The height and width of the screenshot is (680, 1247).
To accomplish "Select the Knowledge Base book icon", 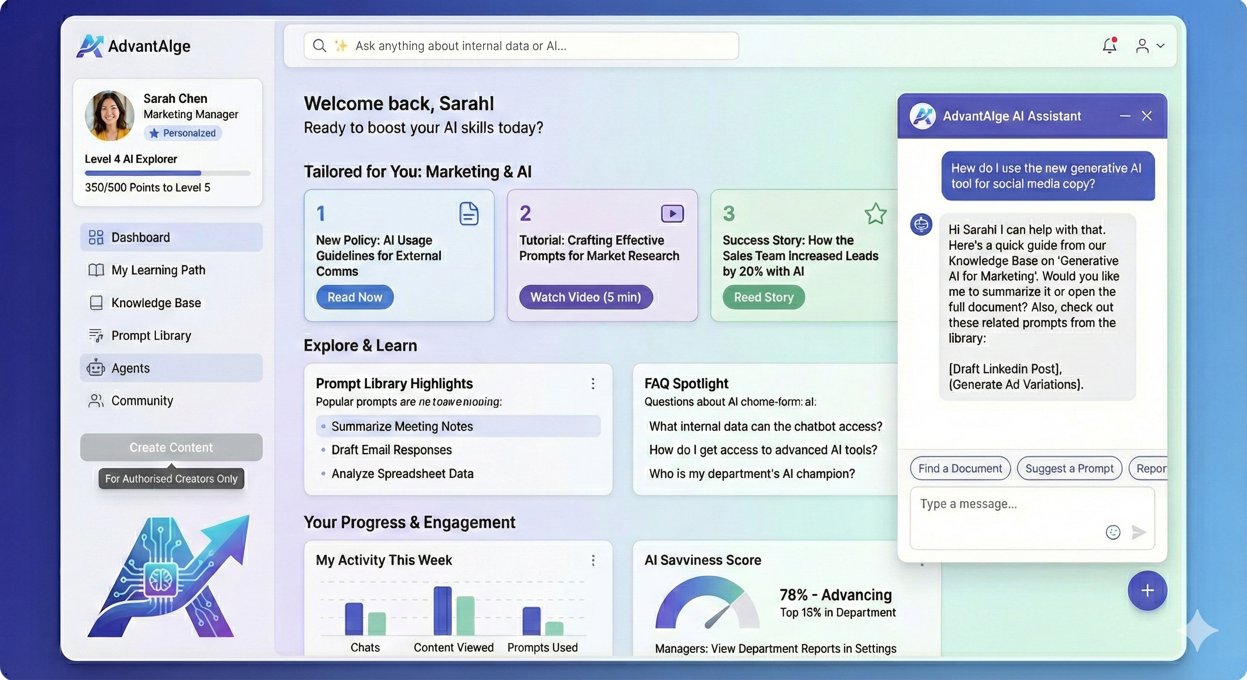I will pyautogui.click(x=97, y=302).
